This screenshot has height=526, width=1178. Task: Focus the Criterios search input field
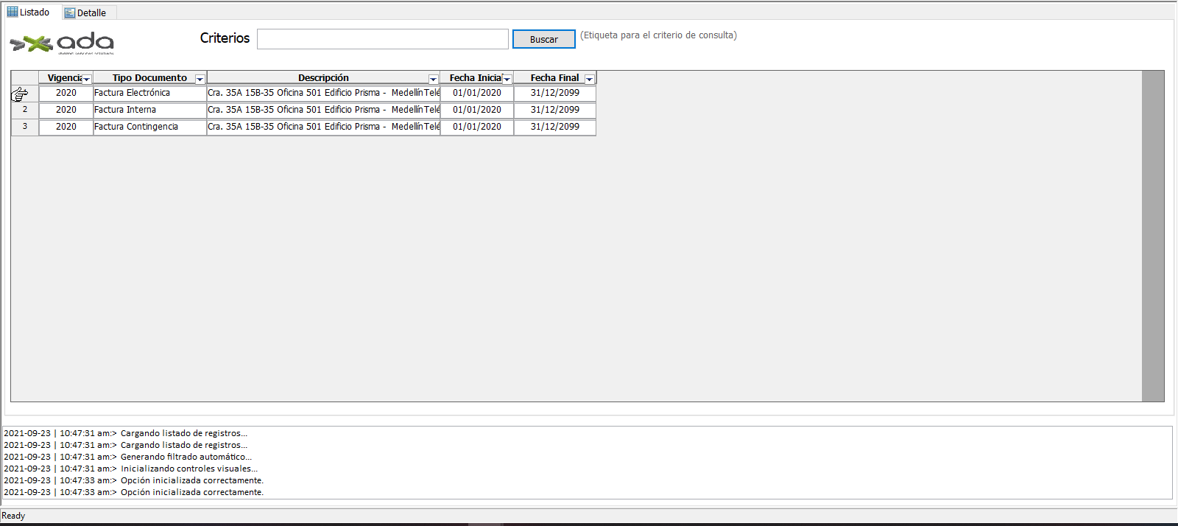[382, 39]
